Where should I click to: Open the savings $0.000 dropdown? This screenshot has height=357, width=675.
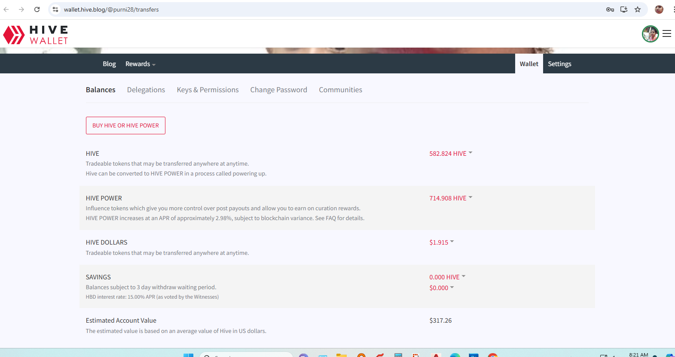[442, 288]
